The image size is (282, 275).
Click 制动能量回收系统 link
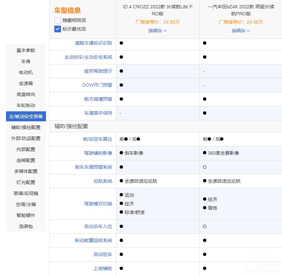point(93,240)
